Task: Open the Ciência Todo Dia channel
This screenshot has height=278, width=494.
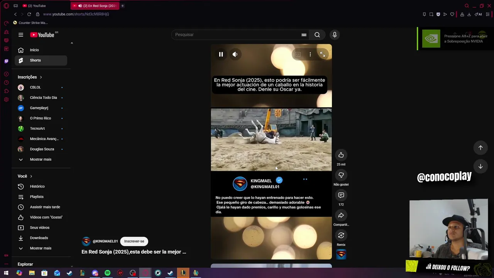Action: tap(41, 98)
